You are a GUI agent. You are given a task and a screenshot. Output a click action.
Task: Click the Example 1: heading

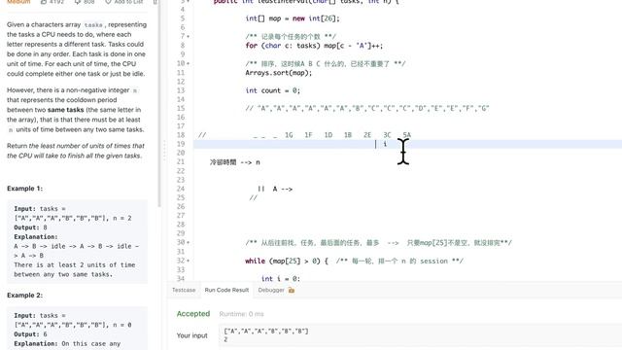[24, 189]
